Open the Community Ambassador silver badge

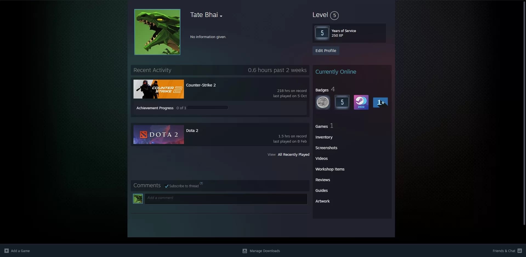point(323,102)
